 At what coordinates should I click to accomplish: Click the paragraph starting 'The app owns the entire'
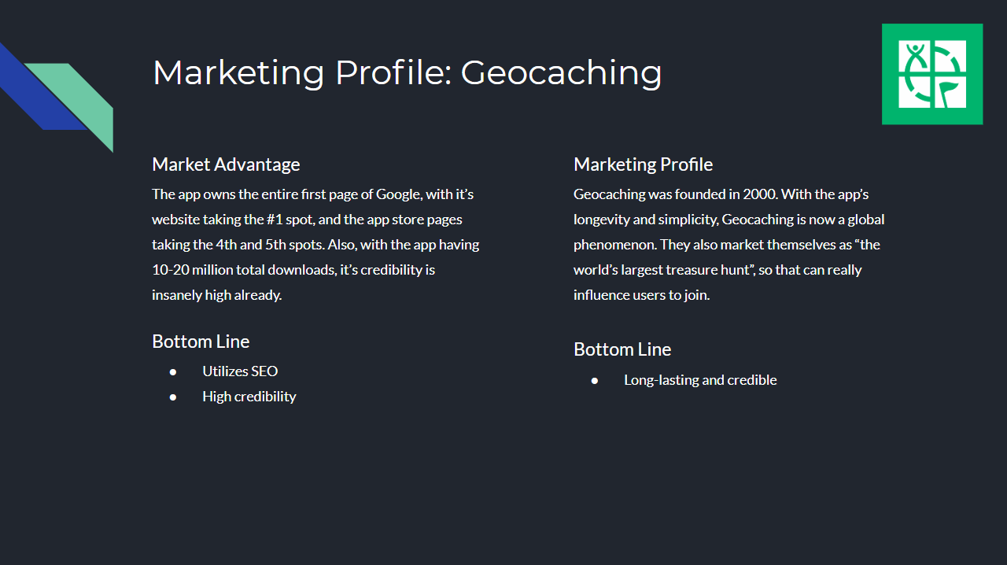(315, 245)
